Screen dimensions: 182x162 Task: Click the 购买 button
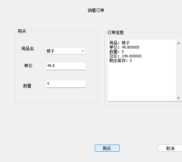coord(107,148)
